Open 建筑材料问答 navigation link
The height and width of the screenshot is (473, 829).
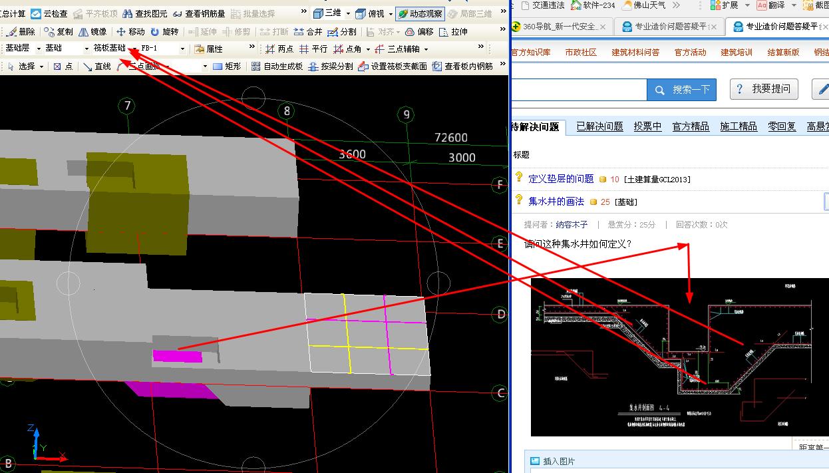coord(636,52)
